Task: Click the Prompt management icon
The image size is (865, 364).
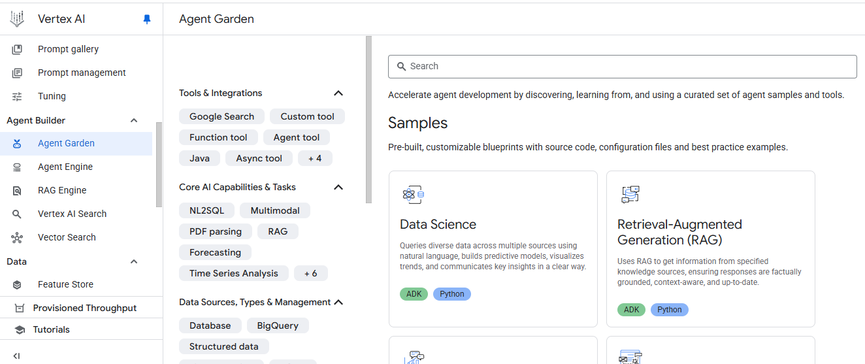Action: 17,73
